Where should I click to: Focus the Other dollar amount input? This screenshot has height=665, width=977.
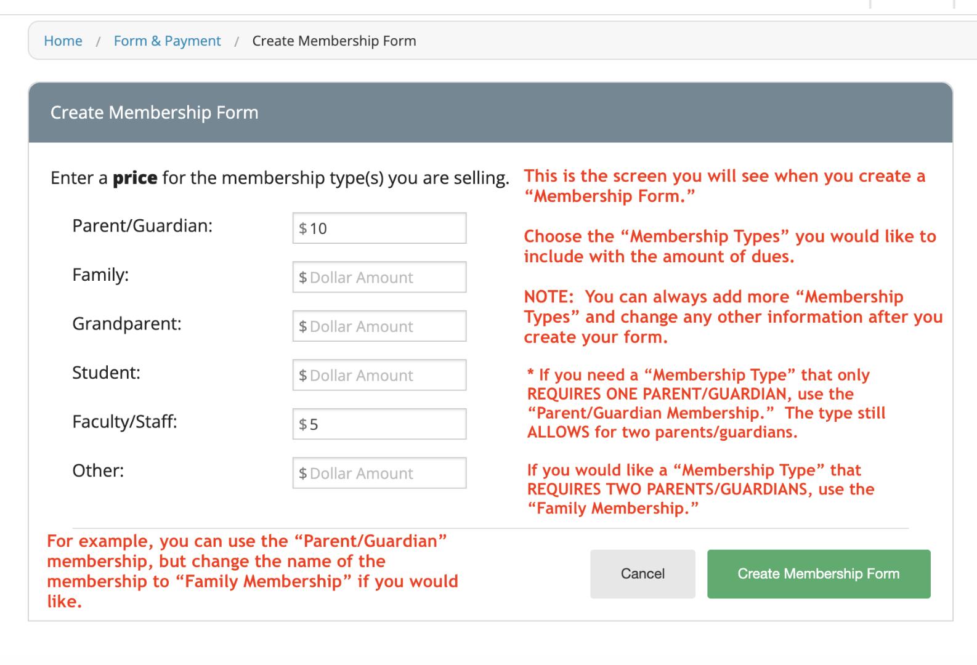tap(379, 473)
